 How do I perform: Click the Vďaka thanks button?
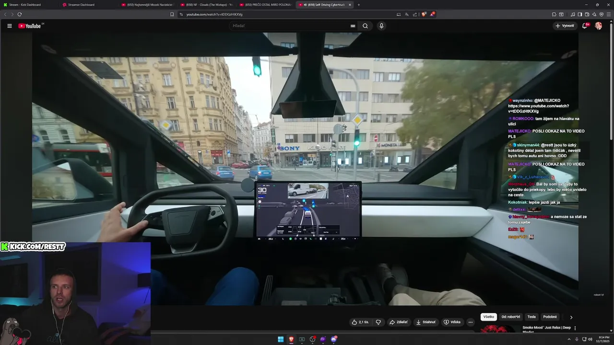[452, 322]
